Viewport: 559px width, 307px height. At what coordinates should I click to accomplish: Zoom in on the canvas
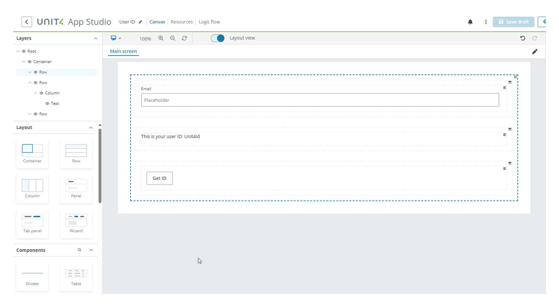(x=161, y=38)
